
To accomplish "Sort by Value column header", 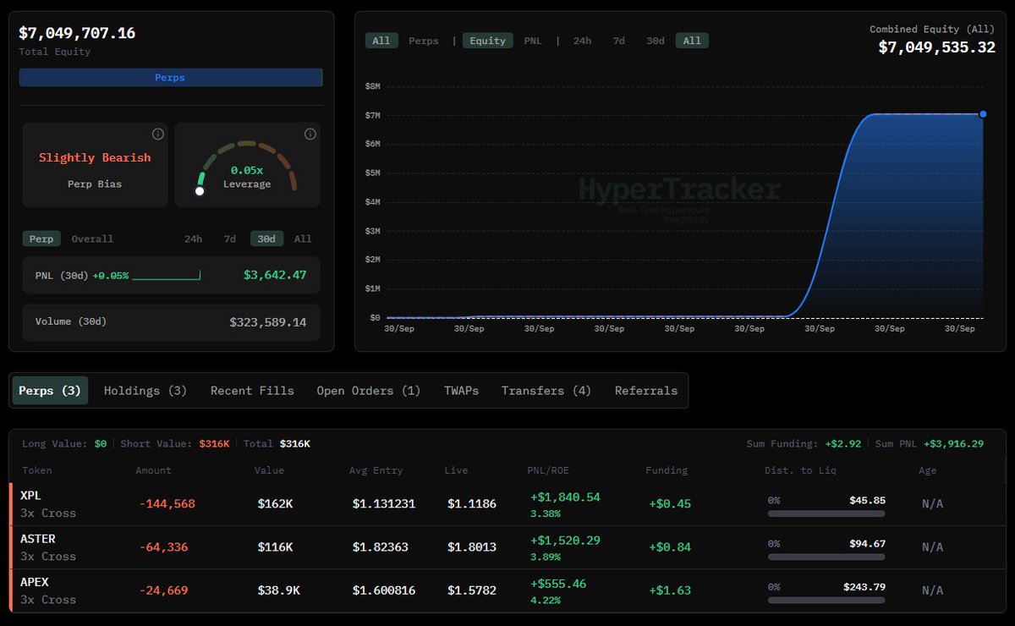I will pos(269,470).
